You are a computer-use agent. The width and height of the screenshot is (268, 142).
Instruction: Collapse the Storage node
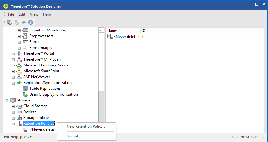click(x=7, y=101)
